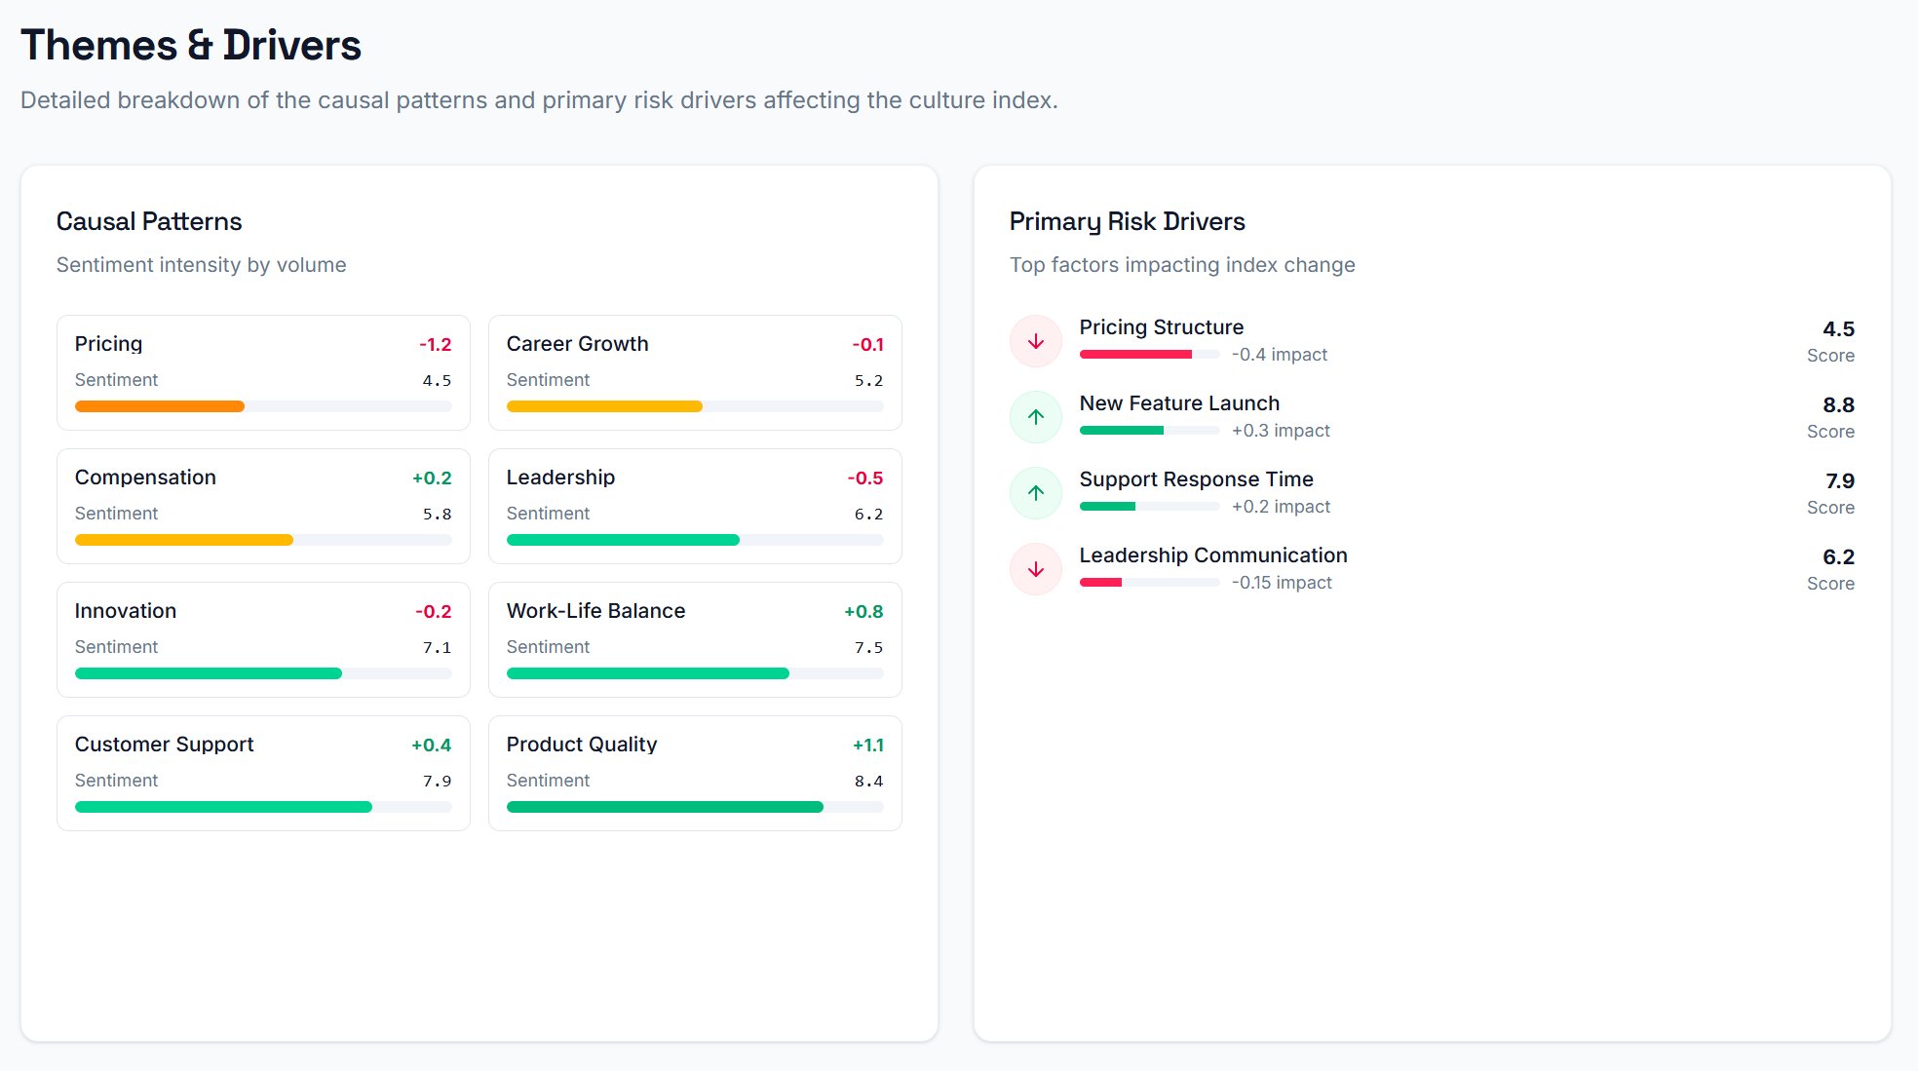Click the up arrow icon next to Support Response Time

tap(1035, 492)
